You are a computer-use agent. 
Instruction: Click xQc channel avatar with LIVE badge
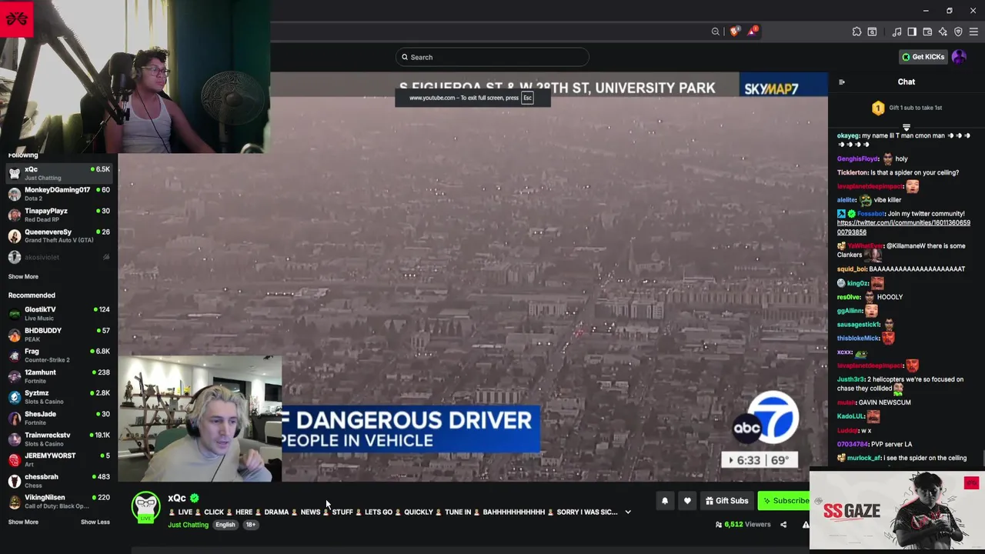145,506
